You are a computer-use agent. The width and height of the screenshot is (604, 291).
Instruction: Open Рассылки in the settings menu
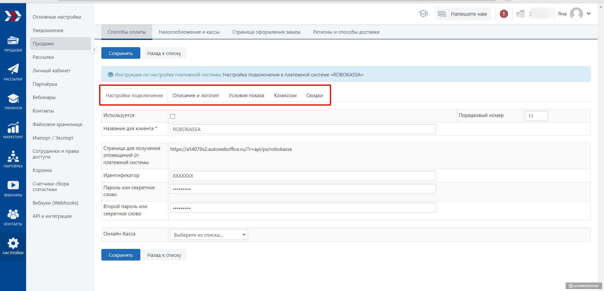pyautogui.click(x=43, y=57)
